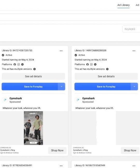Click Instagram platform icon in ad 847274287235733
140x168 pixels.
pos(18,64)
